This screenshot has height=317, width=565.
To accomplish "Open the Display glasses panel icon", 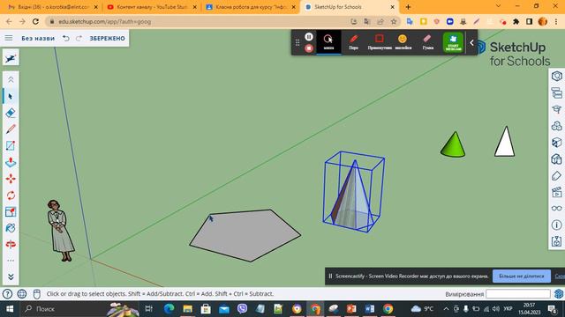I will point(557,209).
